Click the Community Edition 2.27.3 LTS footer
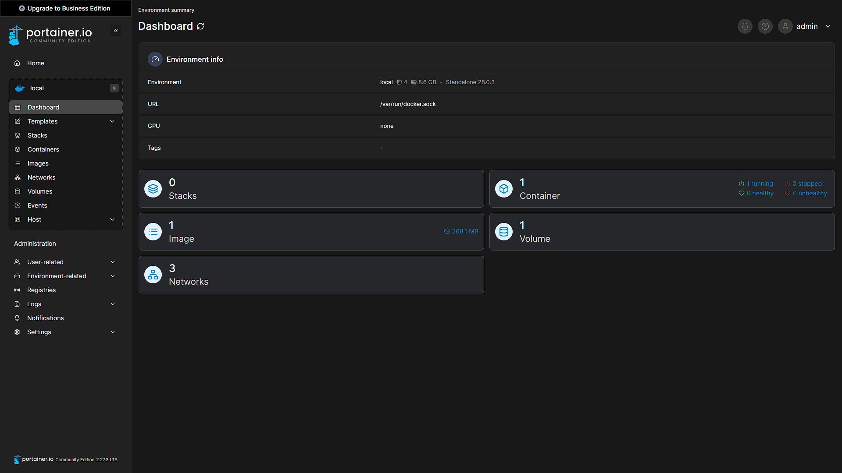The image size is (842, 473). (x=86, y=459)
